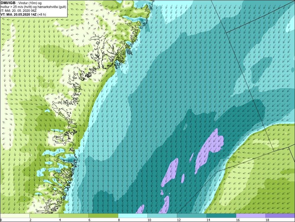Click the 8–10 m/s pale cyan swatch

point(133,216)
